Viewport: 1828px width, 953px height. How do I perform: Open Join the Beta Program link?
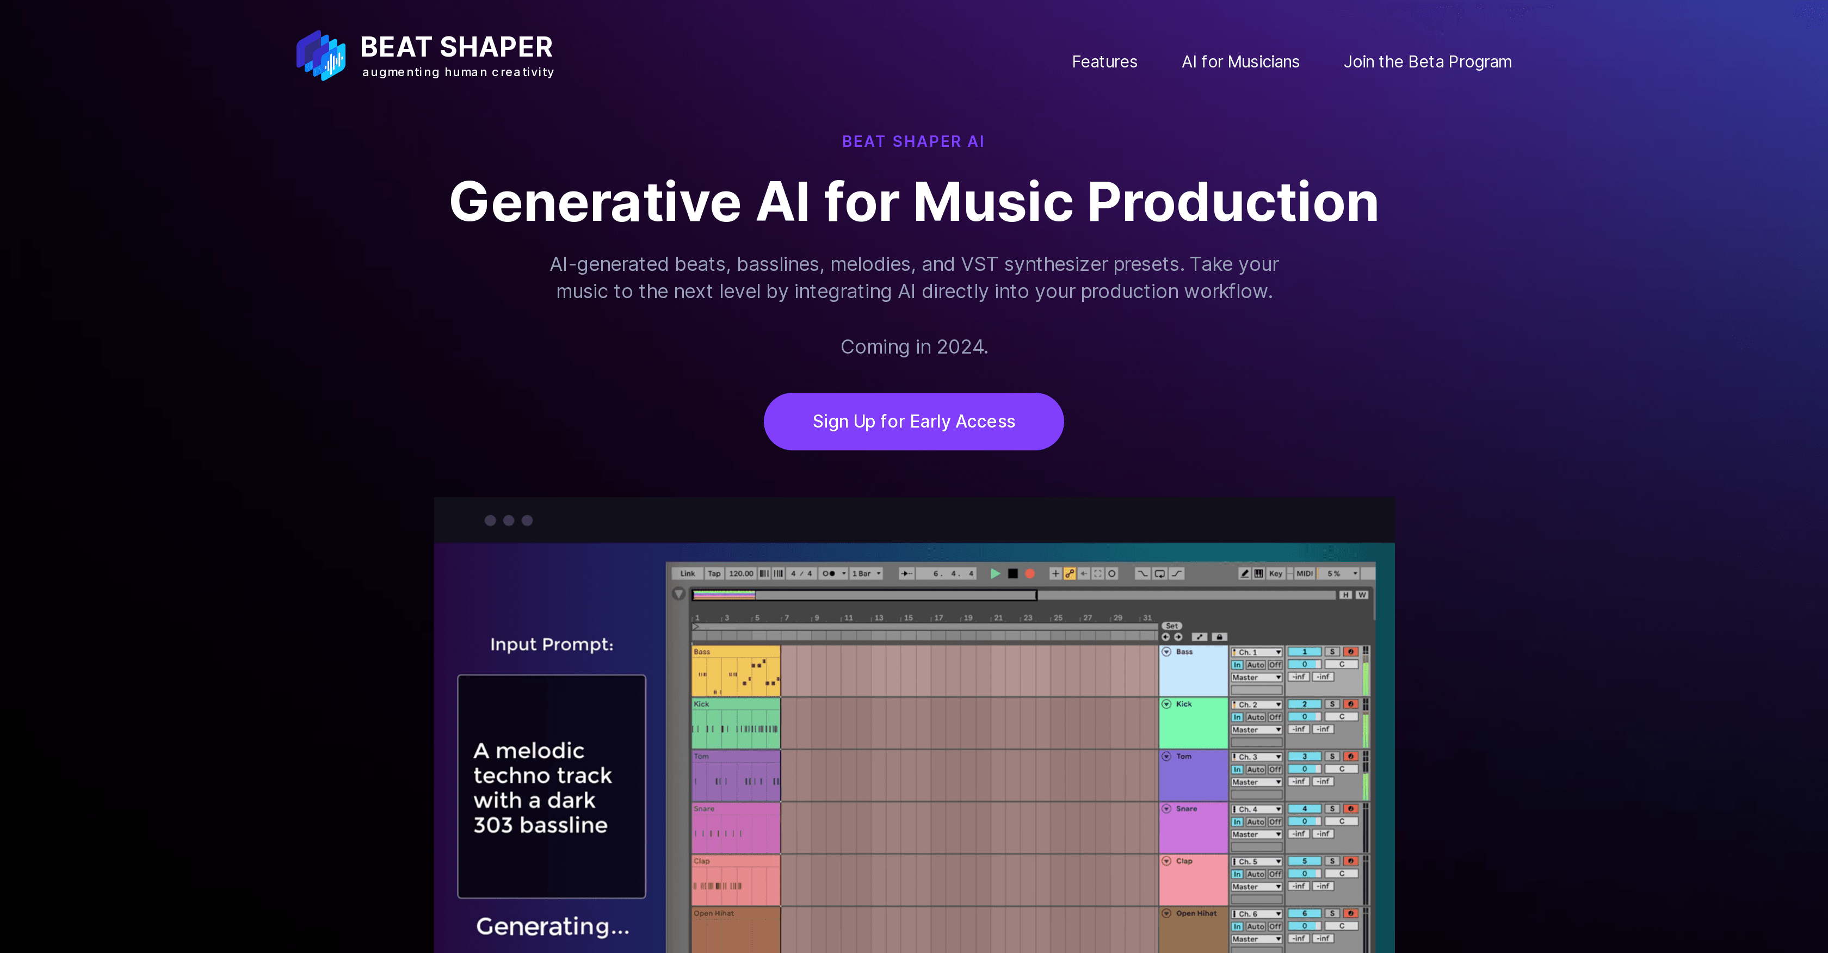click(1427, 61)
